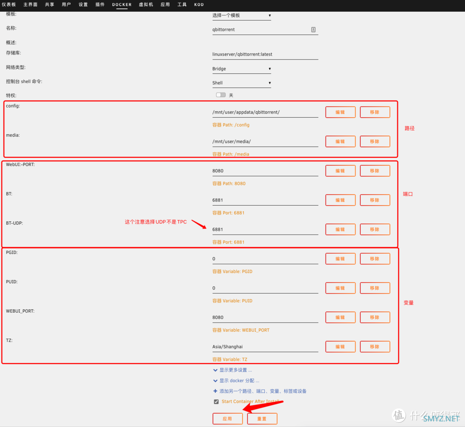Click the icon inside the qbittorrent name field
The height and width of the screenshot is (427, 465).
pyautogui.click(x=313, y=29)
